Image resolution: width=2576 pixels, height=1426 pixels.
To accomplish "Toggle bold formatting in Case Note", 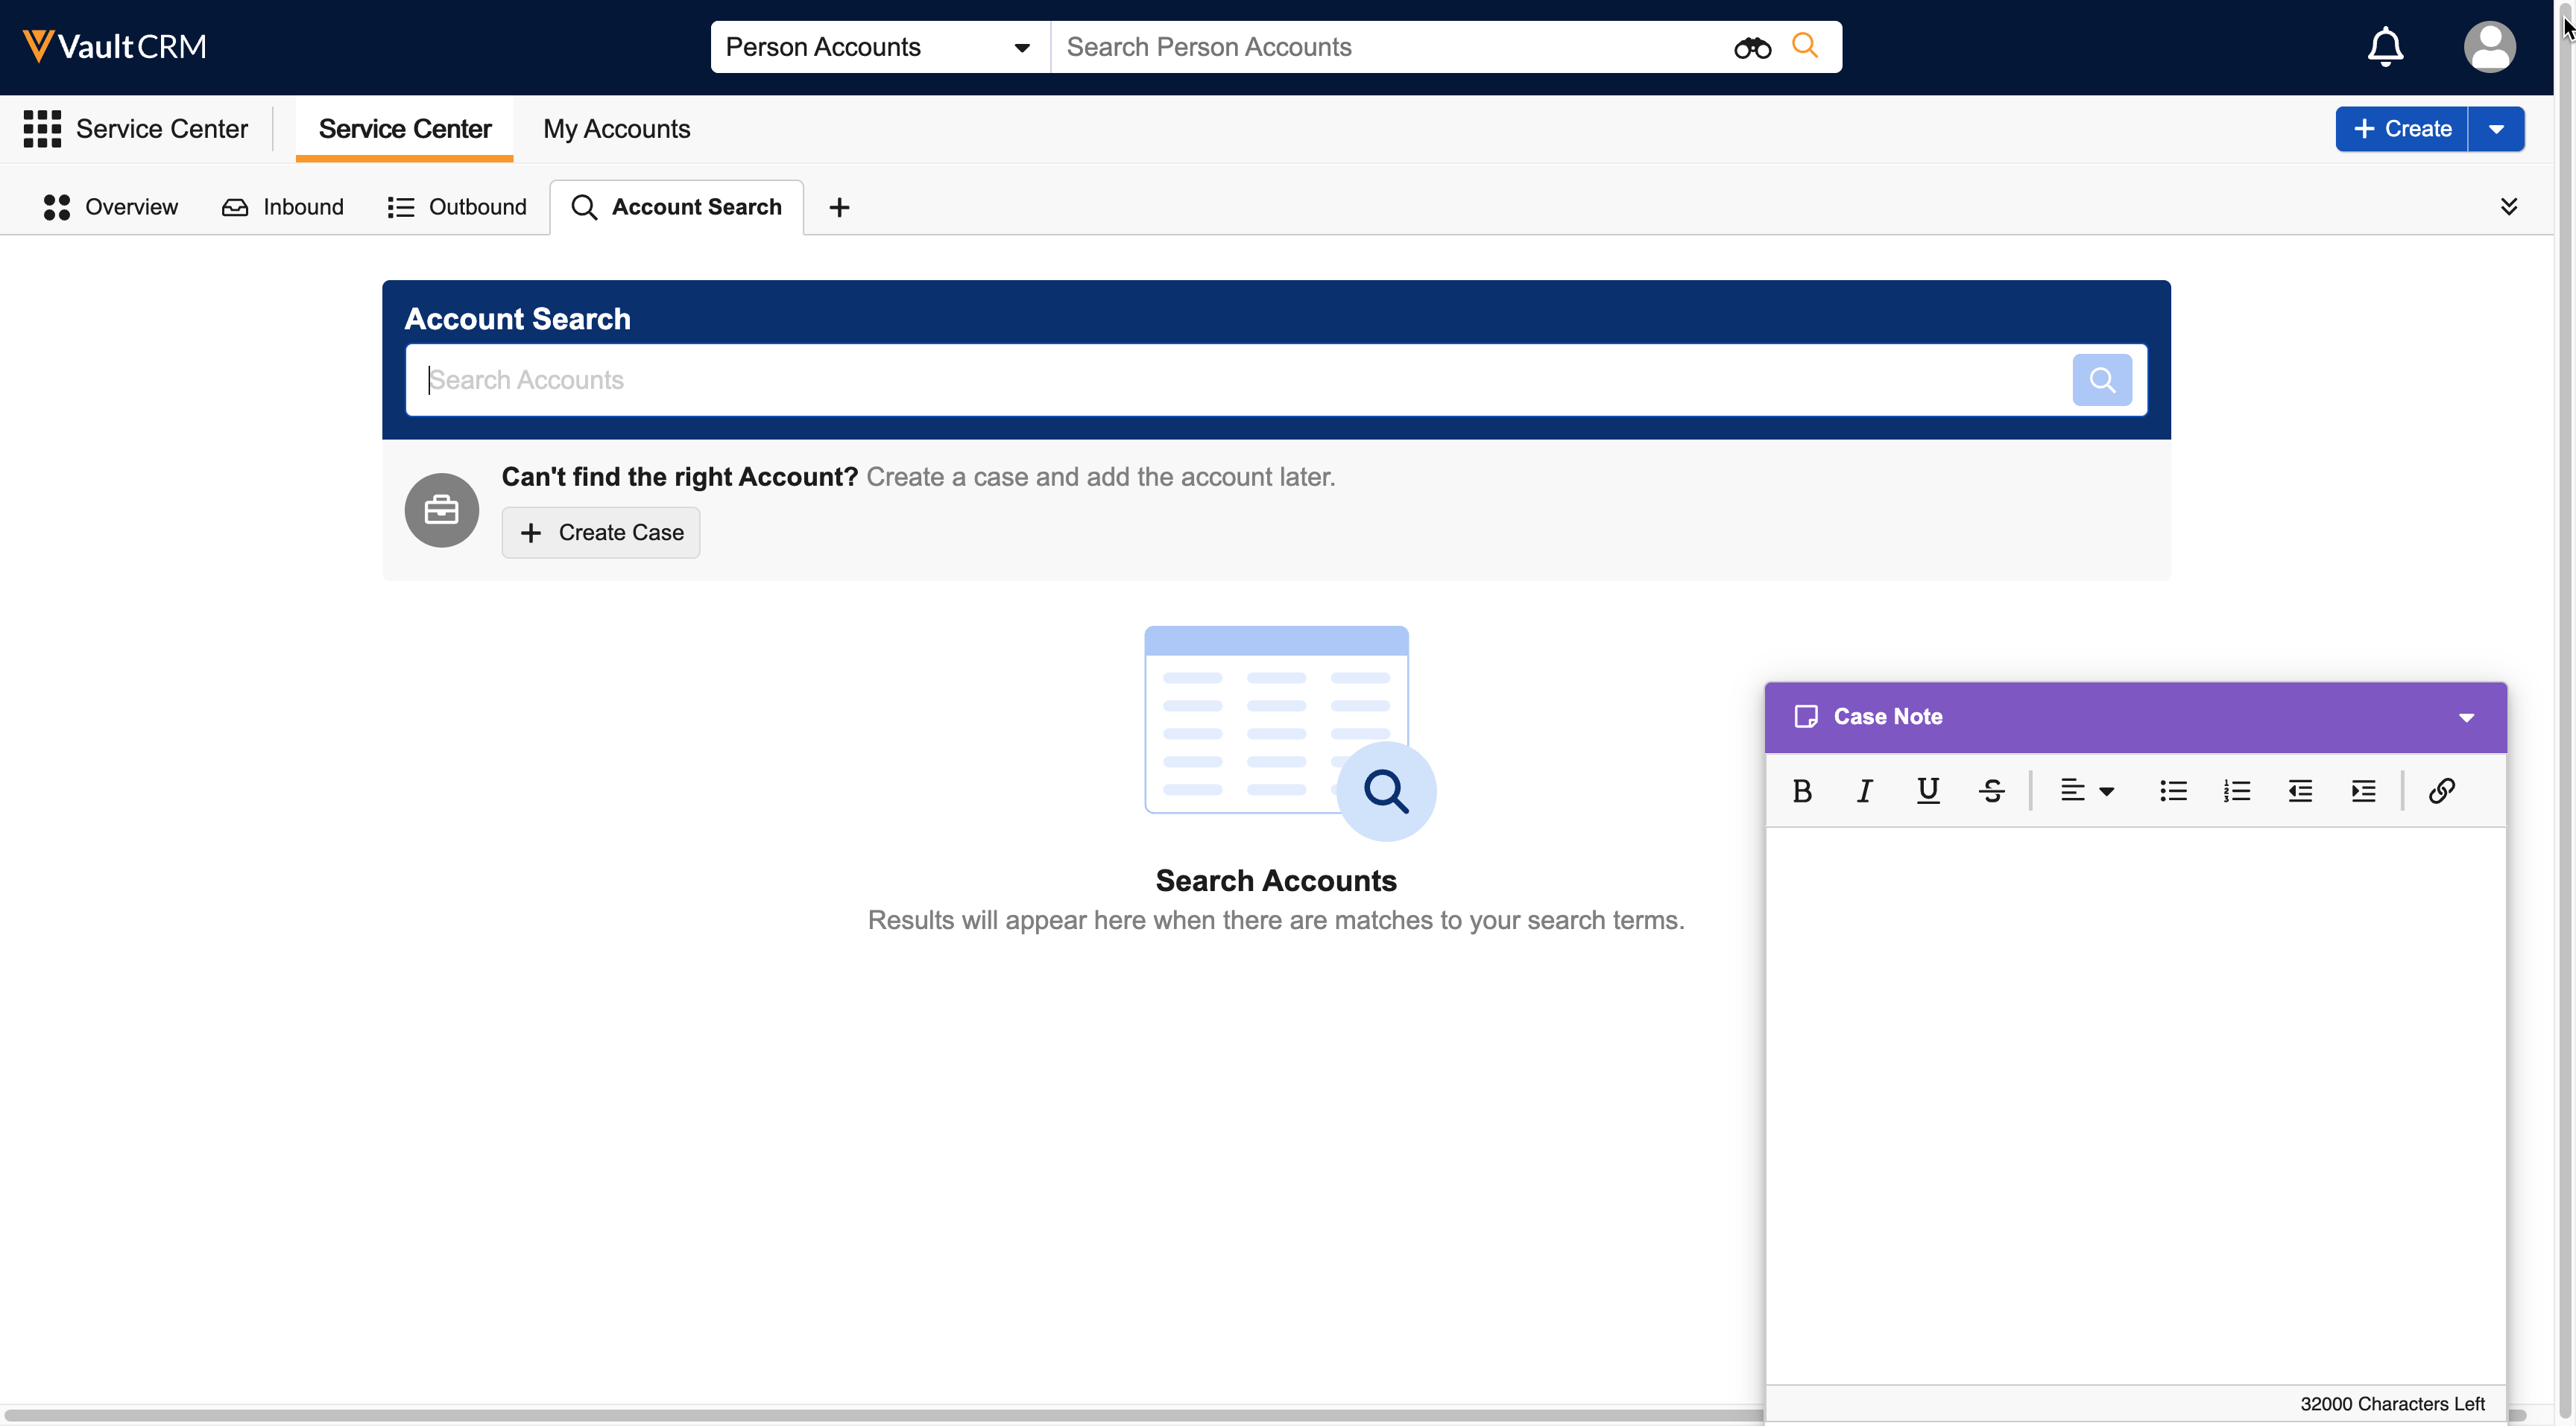I will tap(1802, 790).
